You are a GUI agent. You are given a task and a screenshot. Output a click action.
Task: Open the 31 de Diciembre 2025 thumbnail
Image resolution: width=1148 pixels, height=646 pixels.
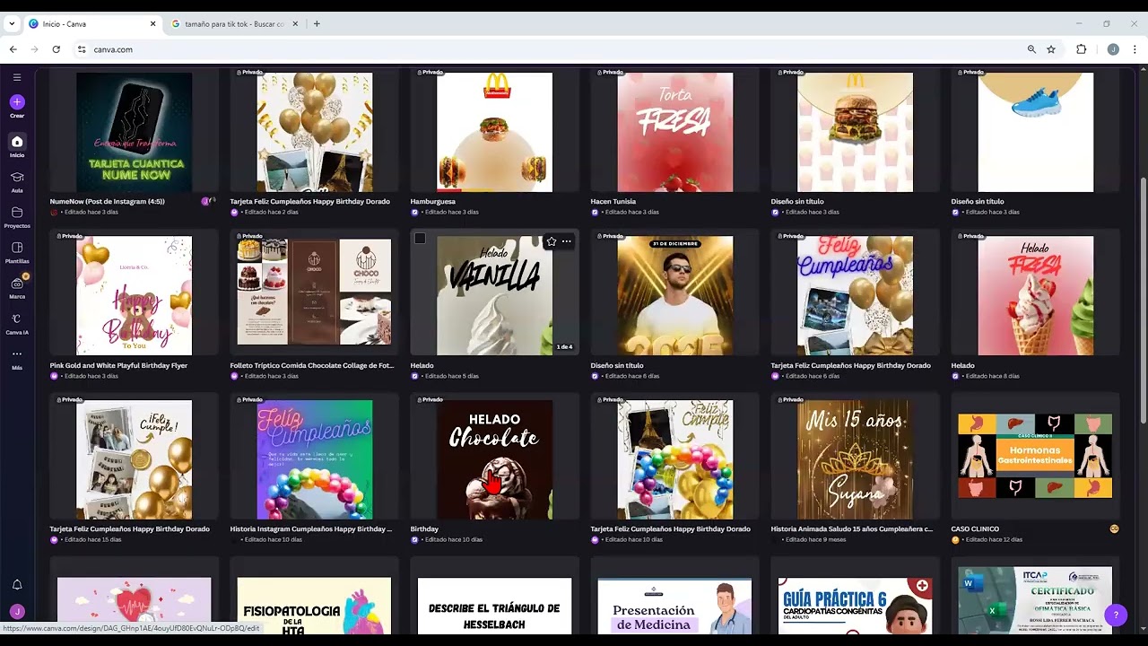pos(674,296)
